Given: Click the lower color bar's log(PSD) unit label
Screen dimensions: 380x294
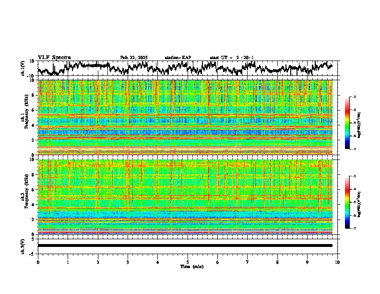Looking at the screenshot, I should [x=359, y=205].
